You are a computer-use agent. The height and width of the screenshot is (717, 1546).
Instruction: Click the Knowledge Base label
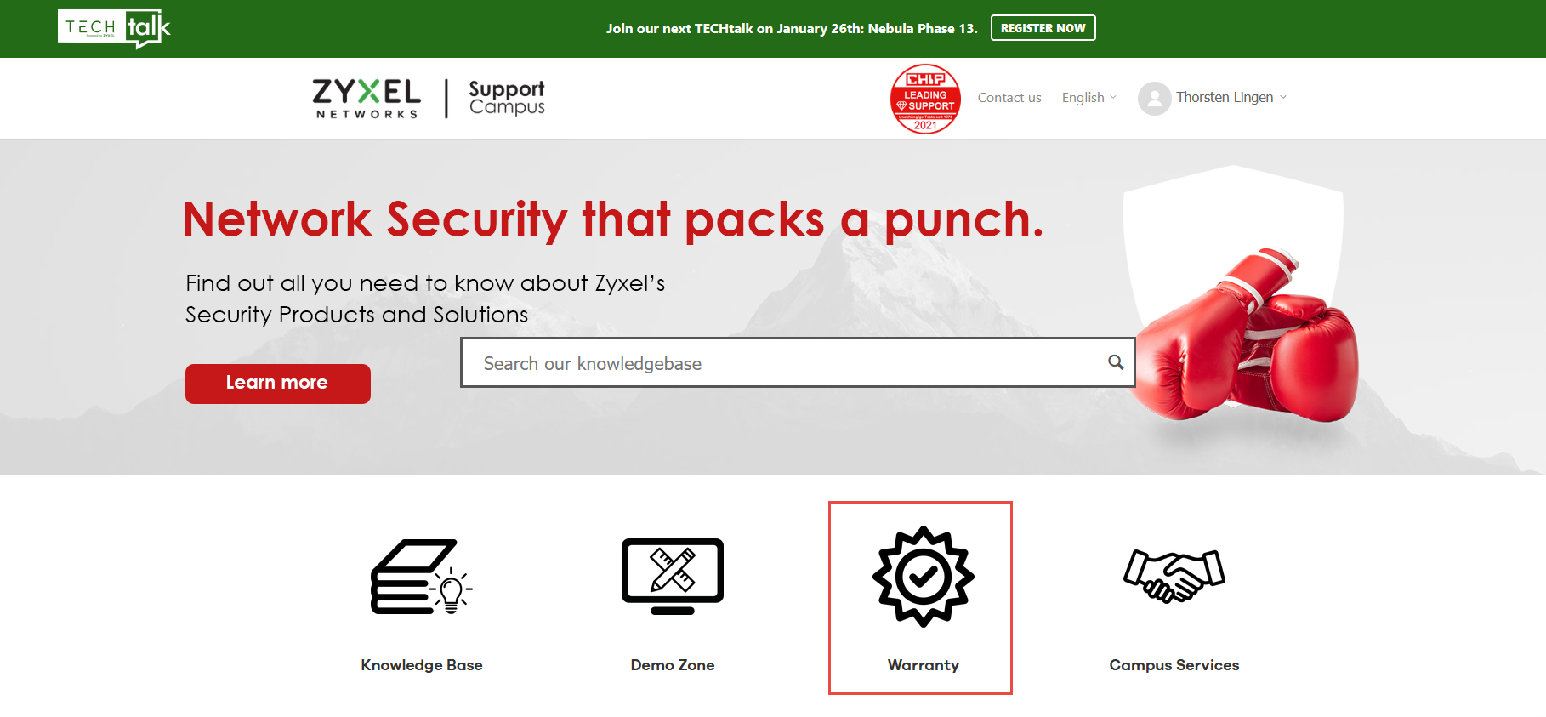(422, 665)
